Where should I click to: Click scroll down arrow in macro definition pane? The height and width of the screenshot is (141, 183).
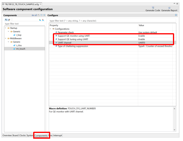point(175,130)
